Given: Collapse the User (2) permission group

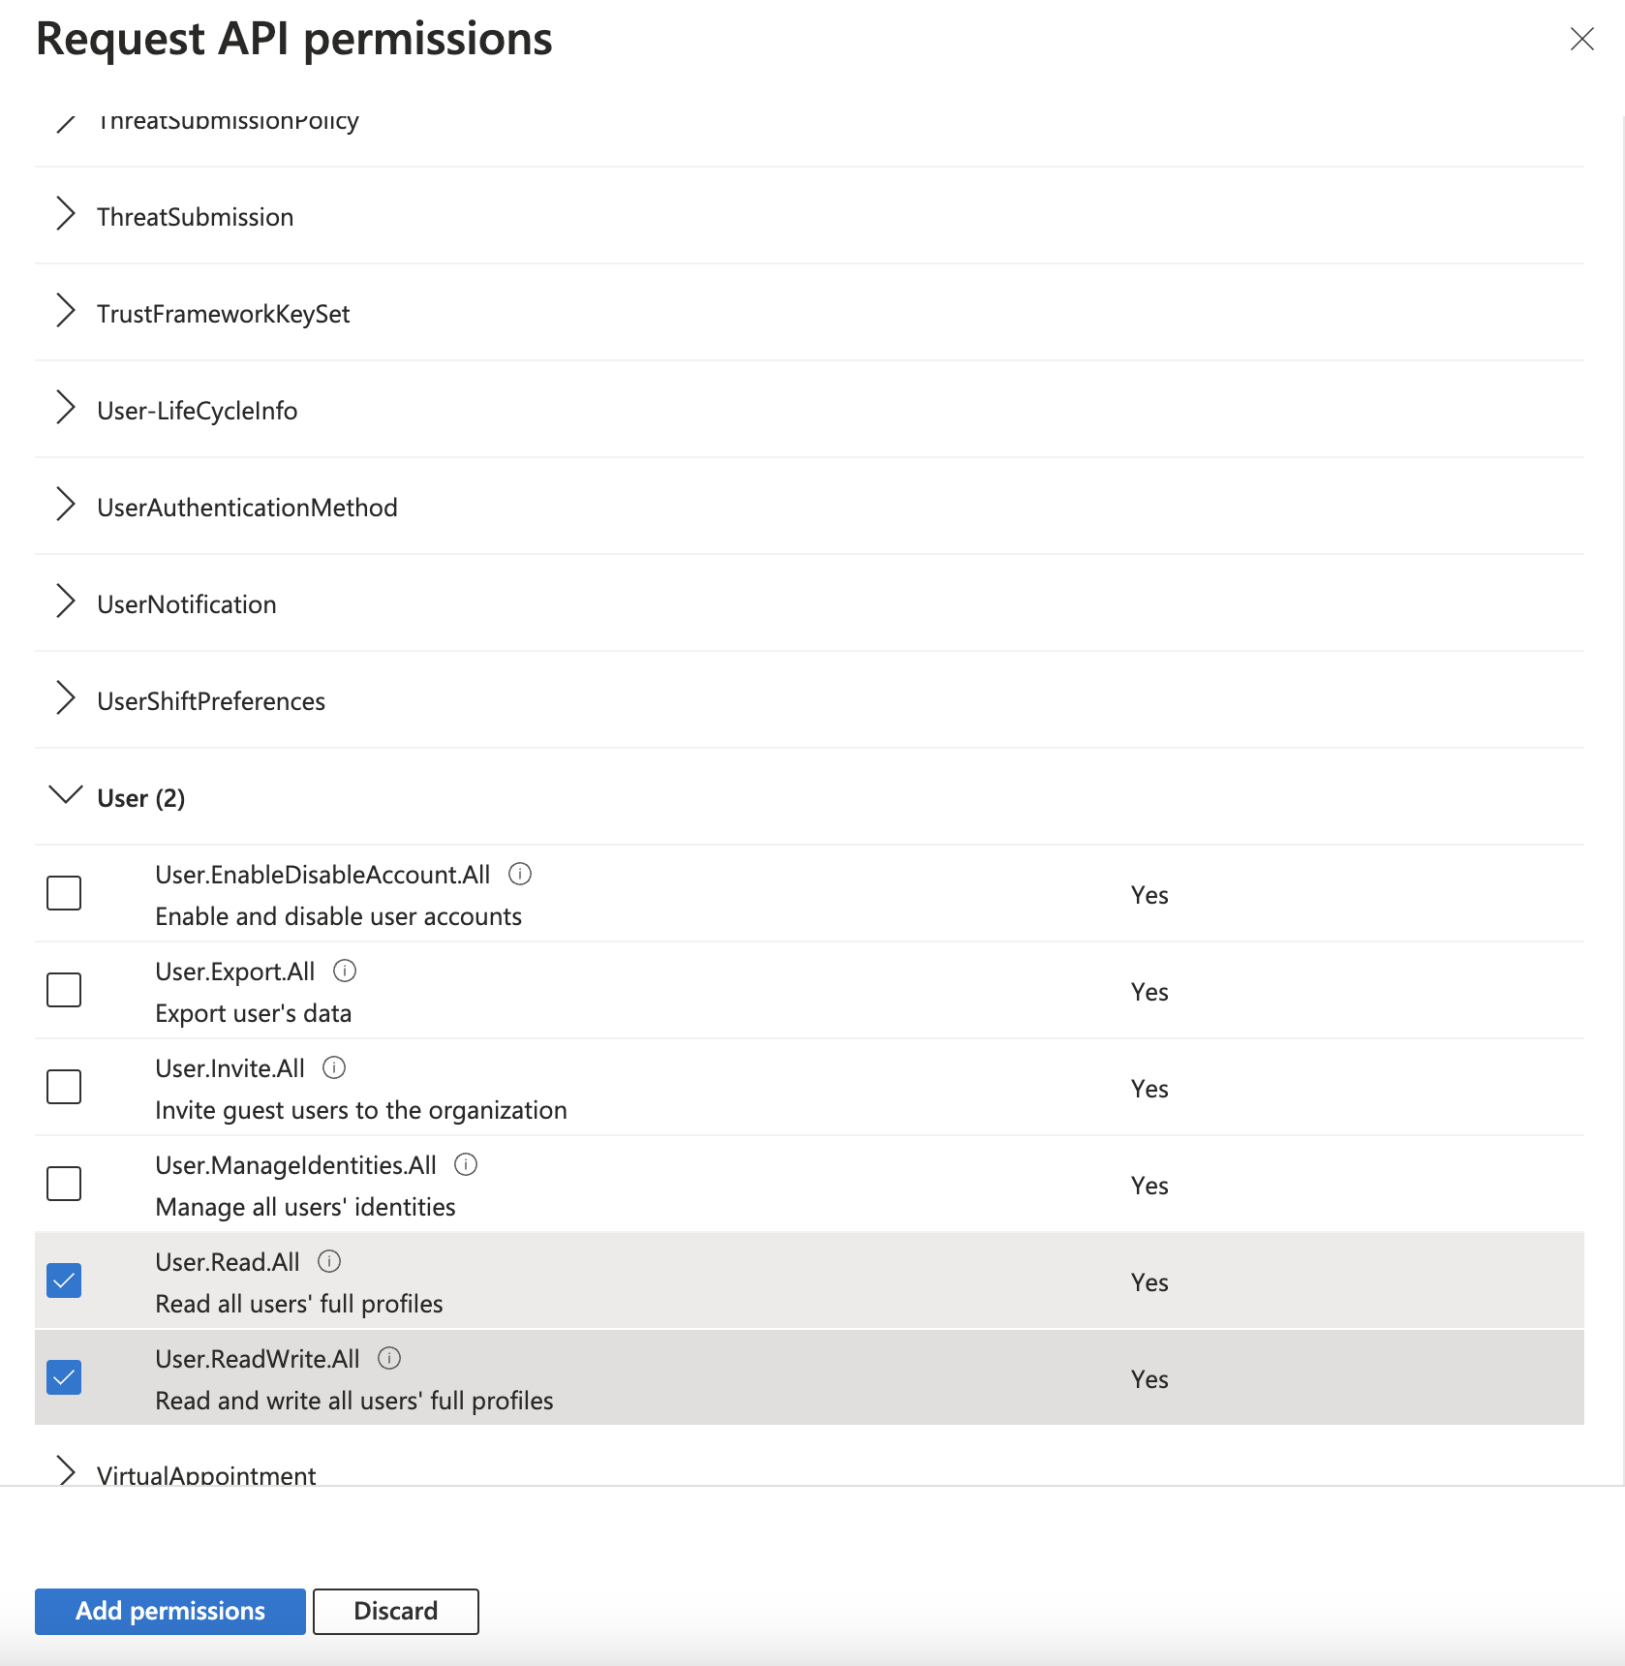Looking at the screenshot, I should click(66, 796).
